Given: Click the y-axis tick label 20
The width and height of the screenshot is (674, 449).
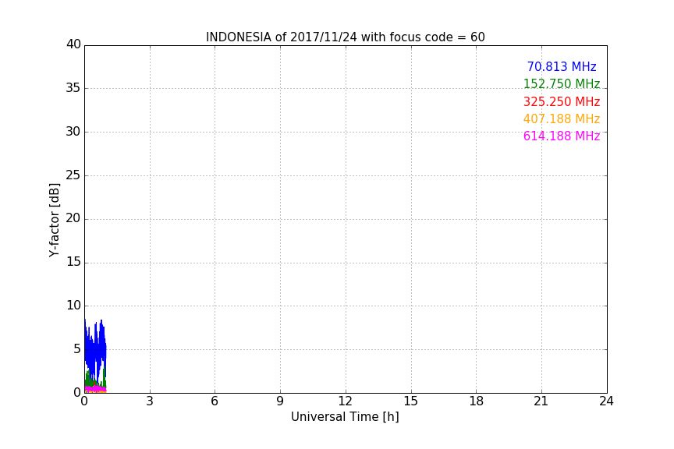Looking at the screenshot, I should point(73,218).
